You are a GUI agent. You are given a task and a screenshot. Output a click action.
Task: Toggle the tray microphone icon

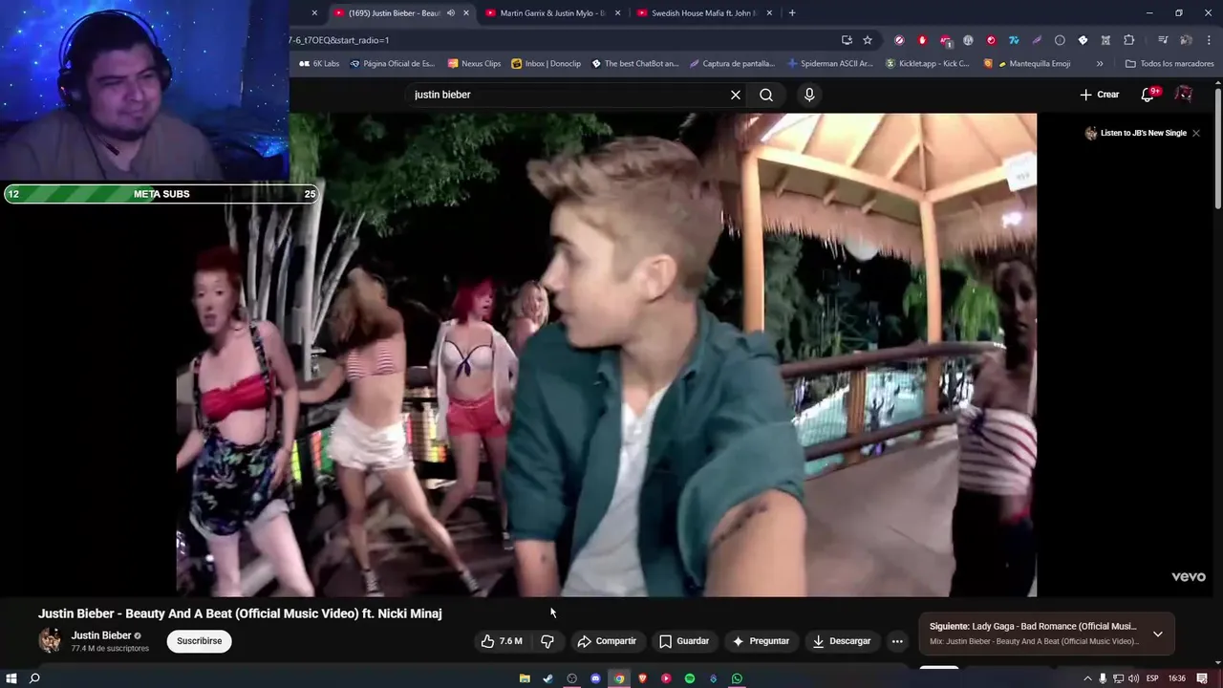coord(1103,678)
